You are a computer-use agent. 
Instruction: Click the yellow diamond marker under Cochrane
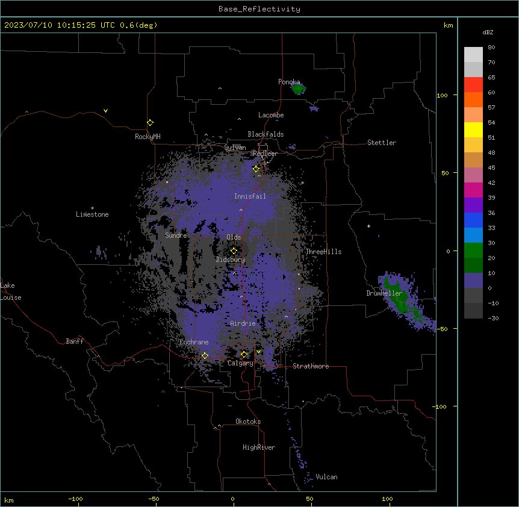(205, 356)
